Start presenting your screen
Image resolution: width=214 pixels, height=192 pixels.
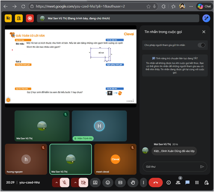(x=95, y=183)
